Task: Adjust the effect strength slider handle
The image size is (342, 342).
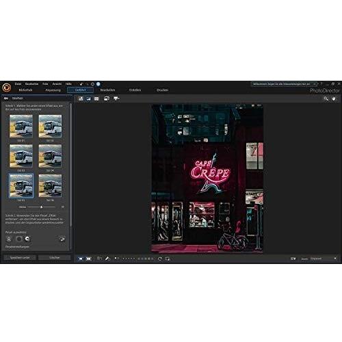Action: tap(41, 207)
